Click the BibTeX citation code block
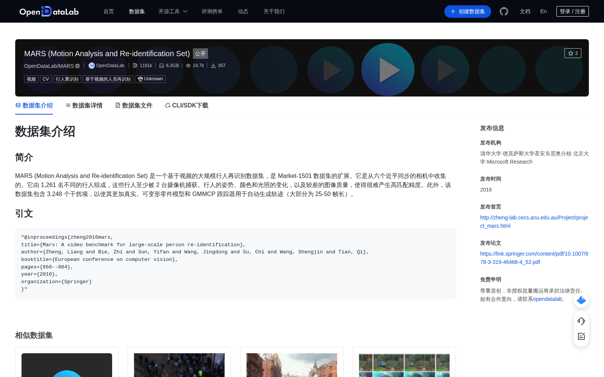The width and height of the screenshot is (604, 377). 236,264
